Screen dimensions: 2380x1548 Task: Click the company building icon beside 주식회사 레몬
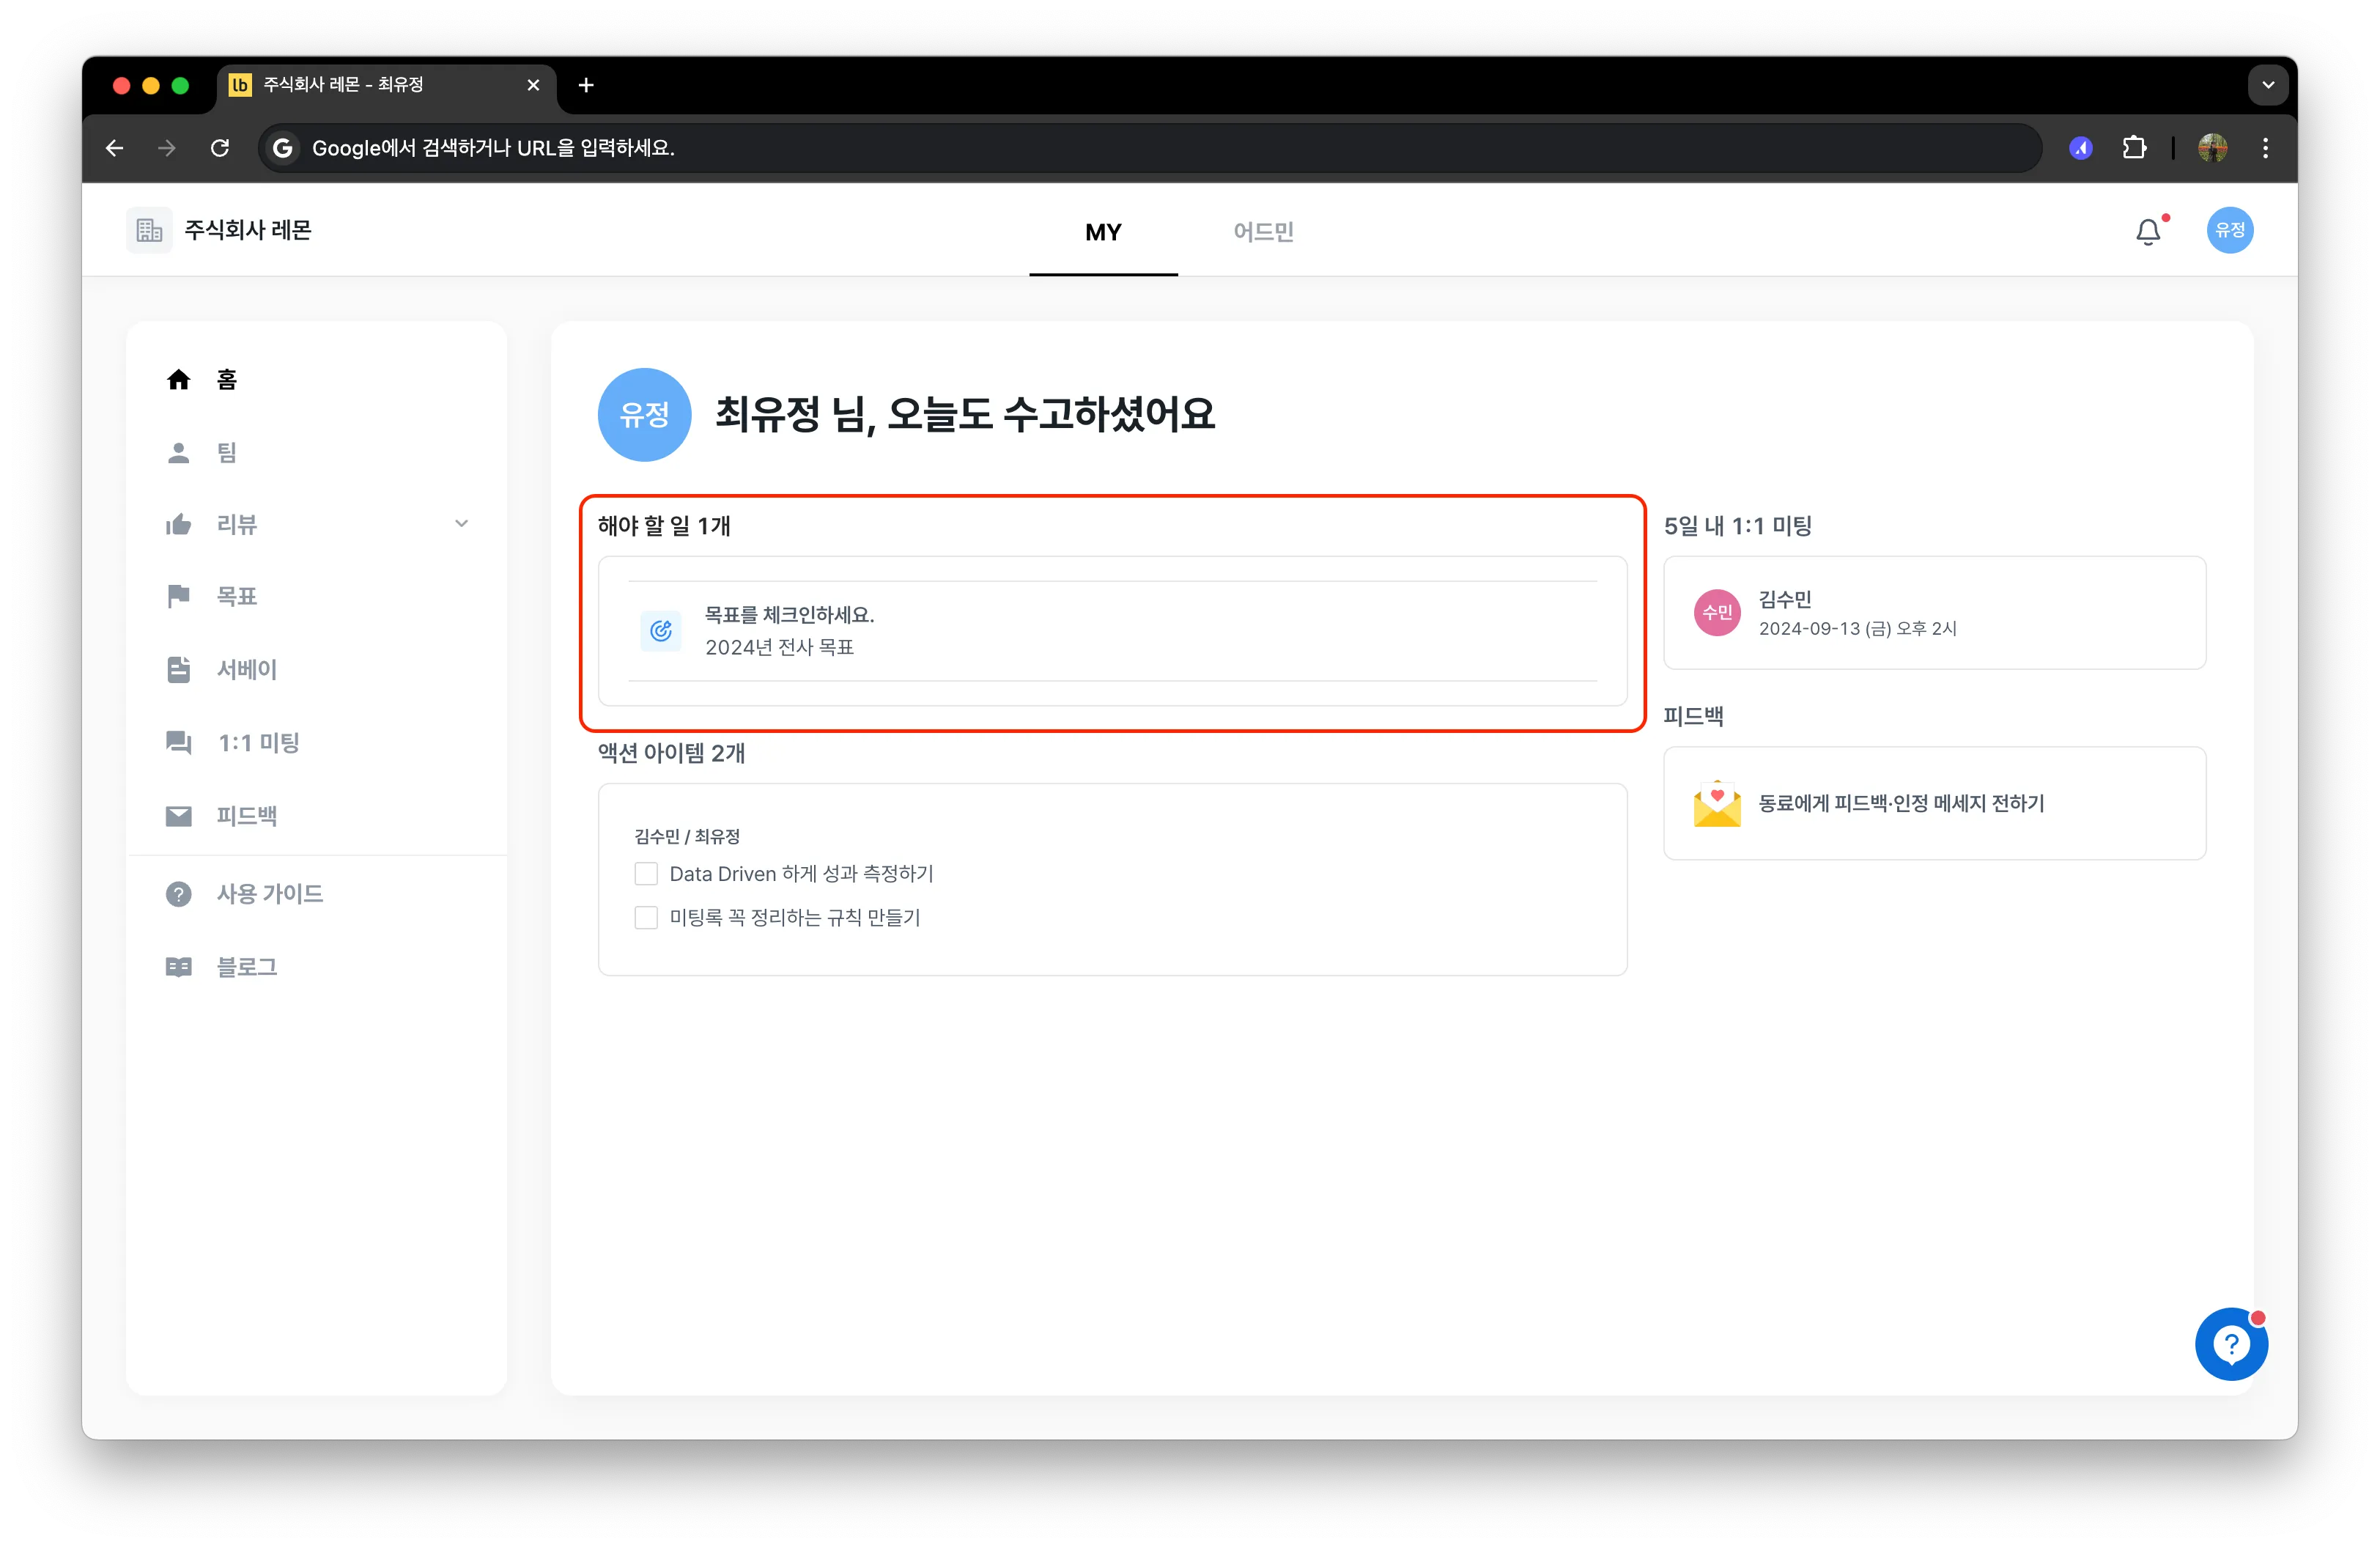tap(149, 231)
